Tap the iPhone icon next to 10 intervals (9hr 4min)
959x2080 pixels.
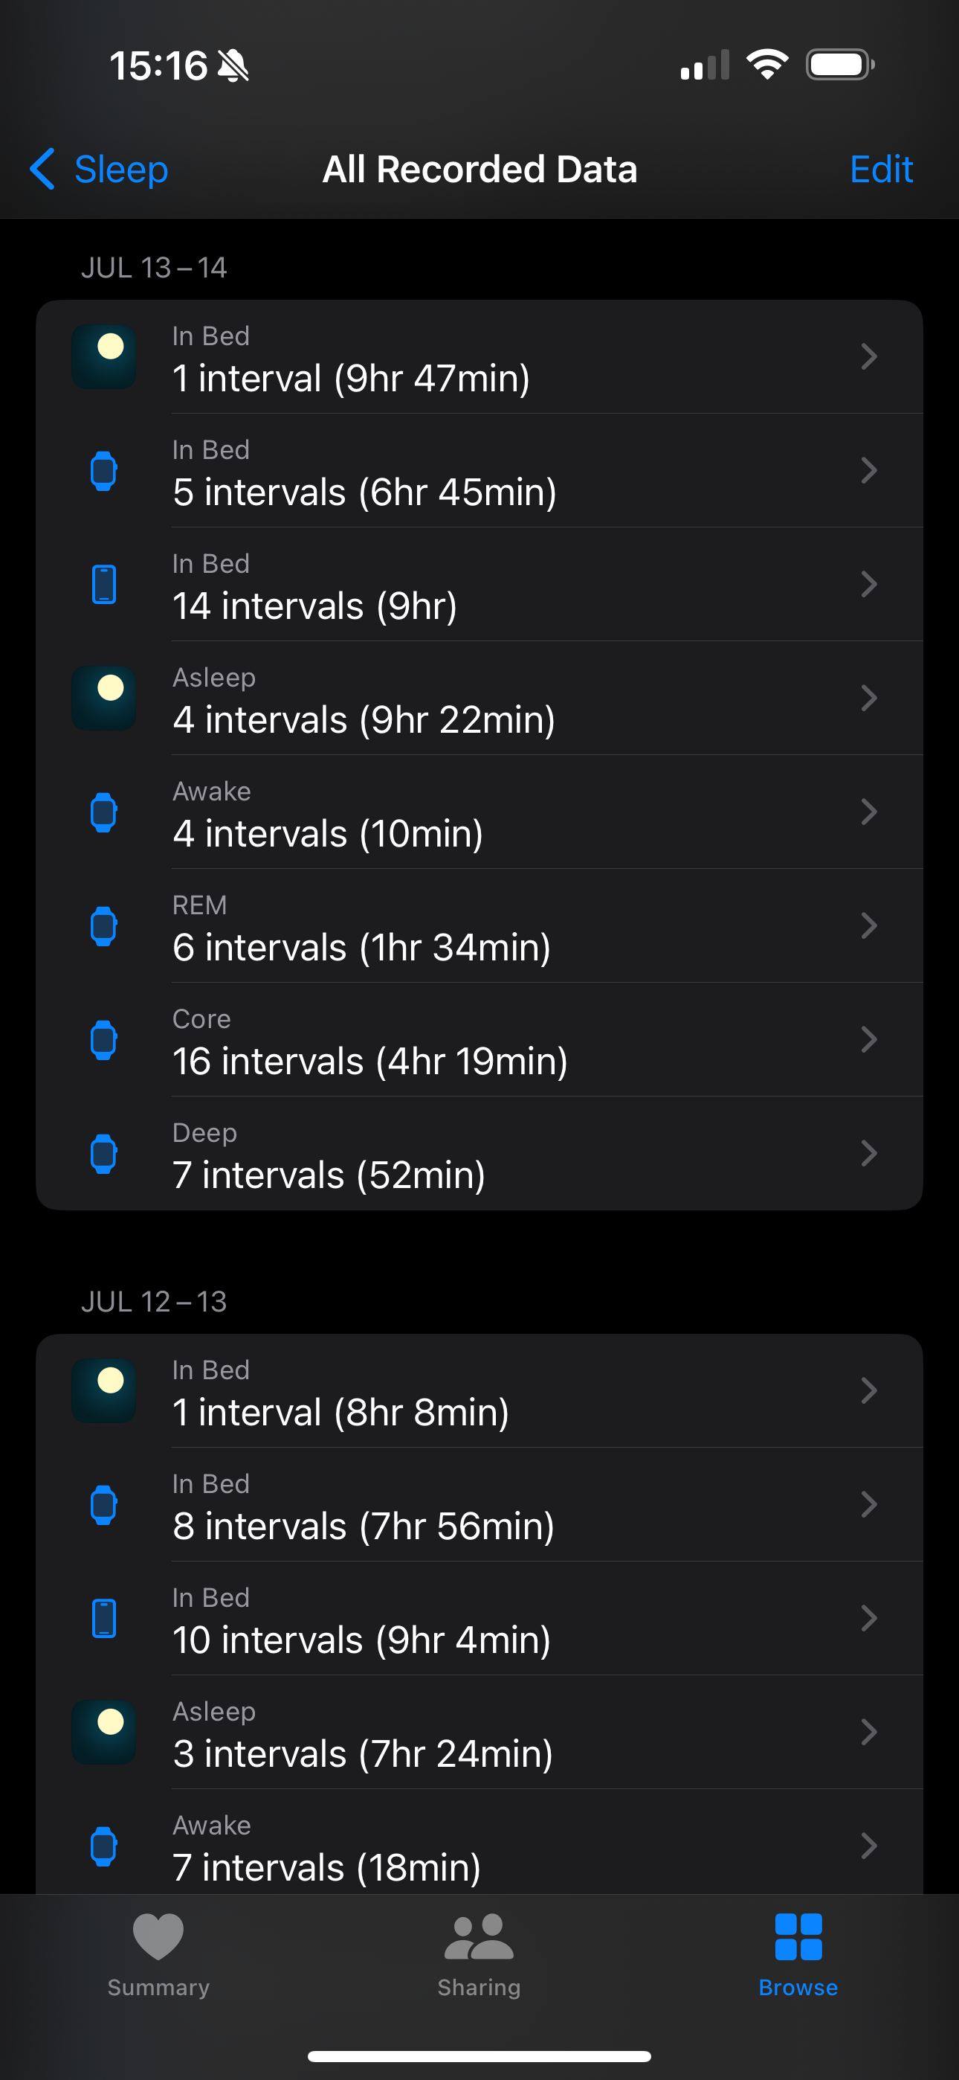point(103,1618)
